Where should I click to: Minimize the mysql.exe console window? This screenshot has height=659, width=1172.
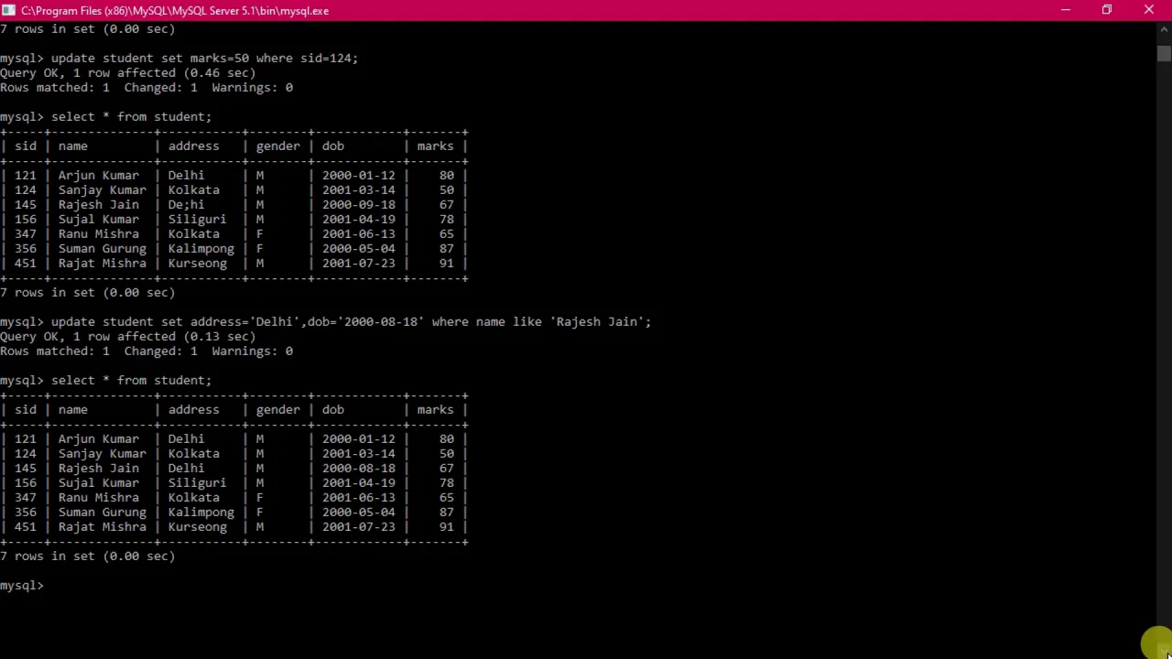(x=1065, y=10)
